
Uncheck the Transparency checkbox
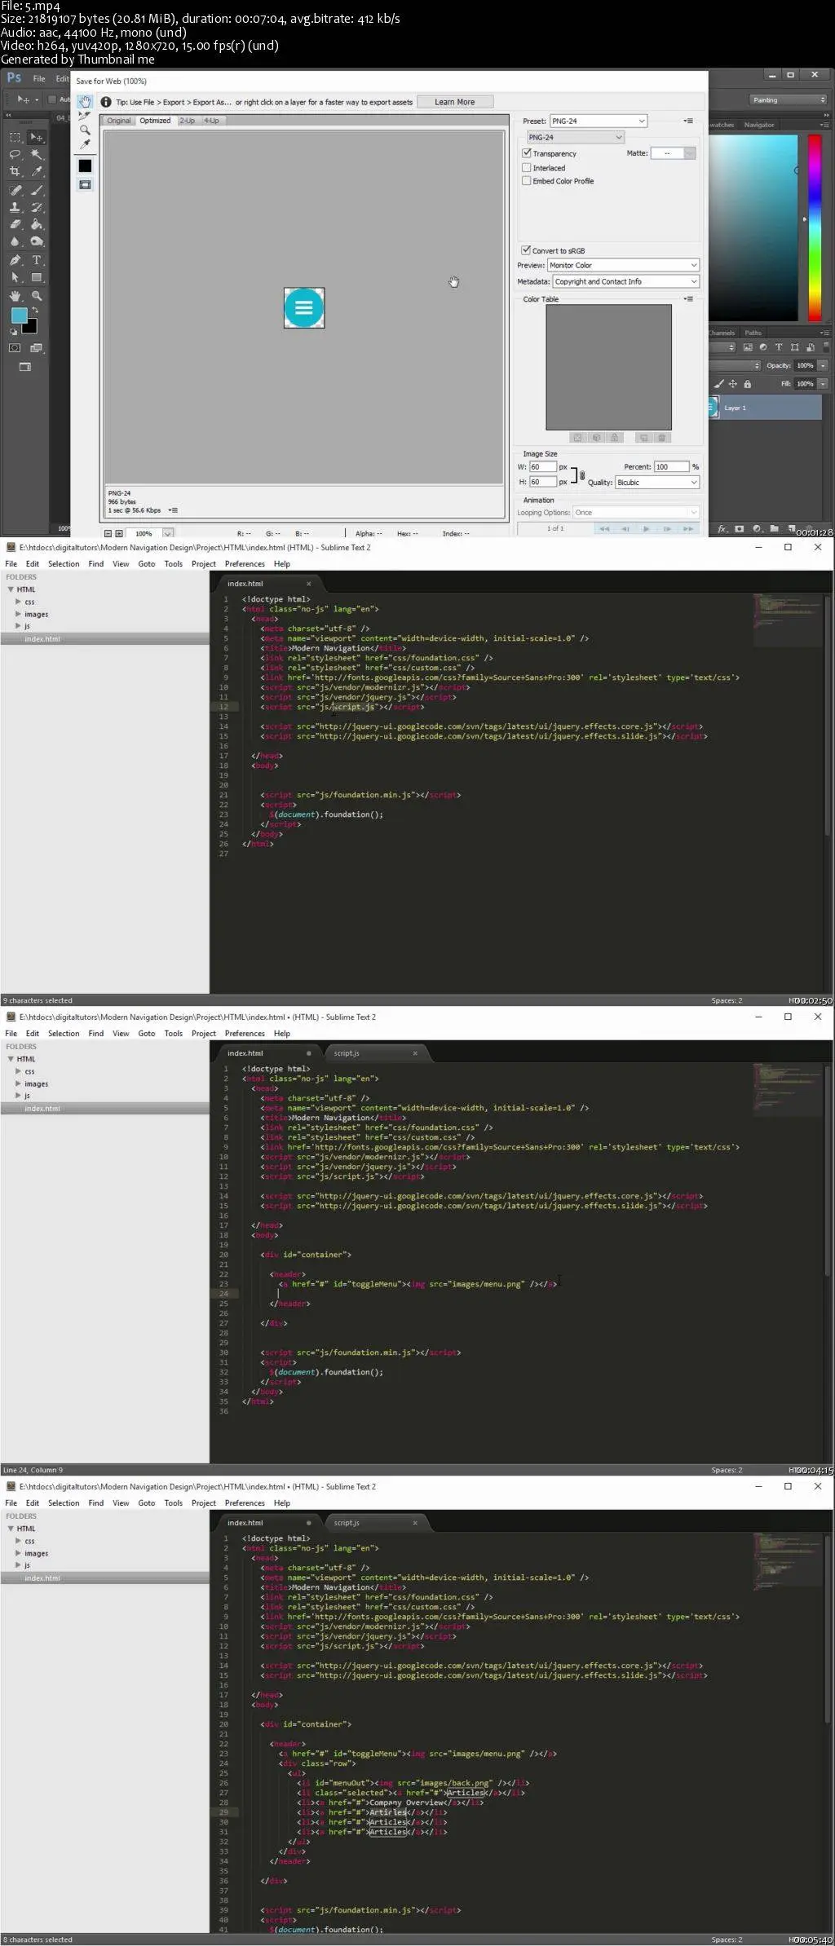coord(527,153)
